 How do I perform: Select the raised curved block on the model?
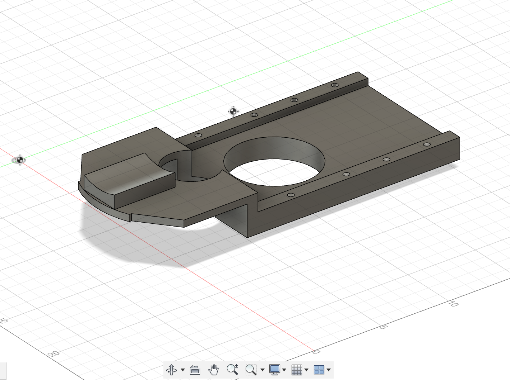129,181
